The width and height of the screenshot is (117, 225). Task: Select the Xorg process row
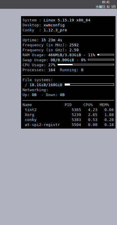click(68, 115)
